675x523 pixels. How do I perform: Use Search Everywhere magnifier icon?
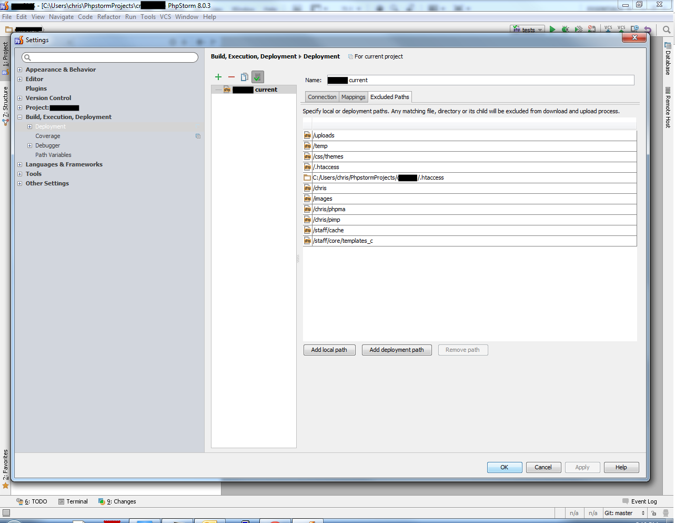[x=666, y=29]
